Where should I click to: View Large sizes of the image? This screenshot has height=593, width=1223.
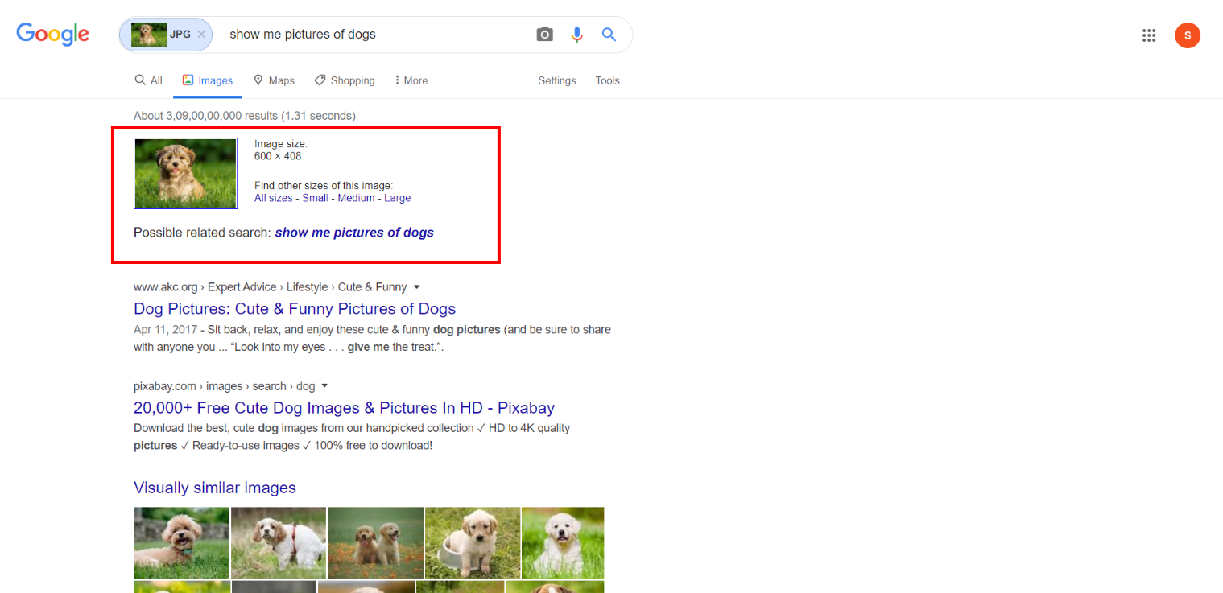pyautogui.click(x=398, y=197)
